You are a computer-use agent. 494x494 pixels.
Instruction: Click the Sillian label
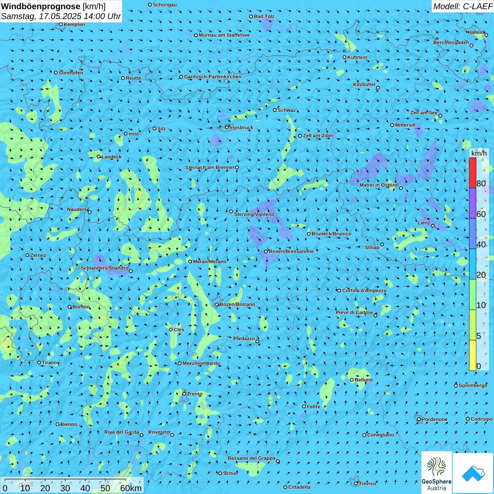[372, 247]
